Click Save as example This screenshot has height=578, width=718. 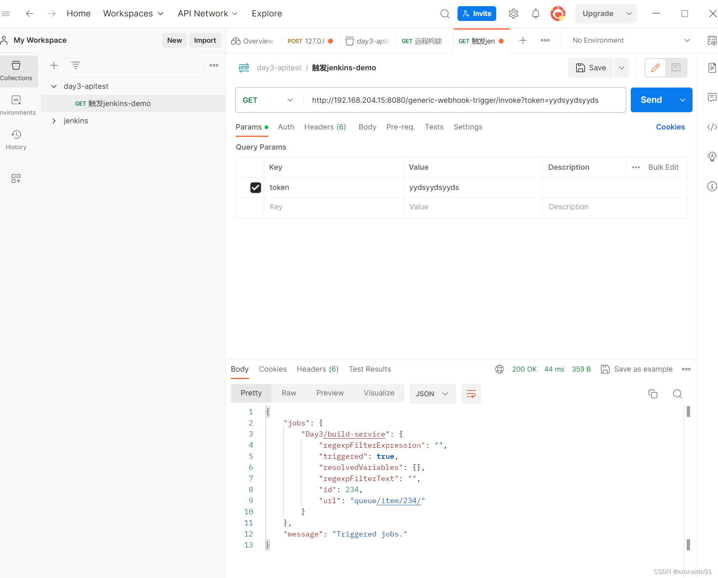point(637,369)
